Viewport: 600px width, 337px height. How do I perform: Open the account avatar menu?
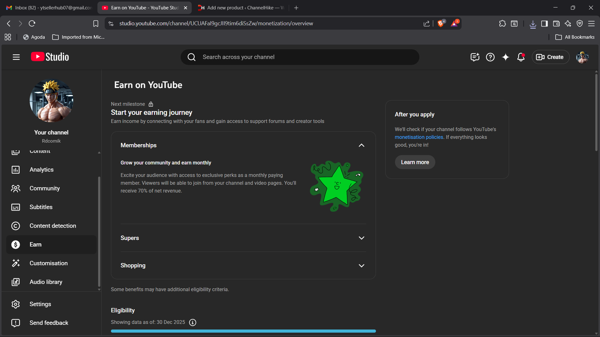click(x=582, y=57)
